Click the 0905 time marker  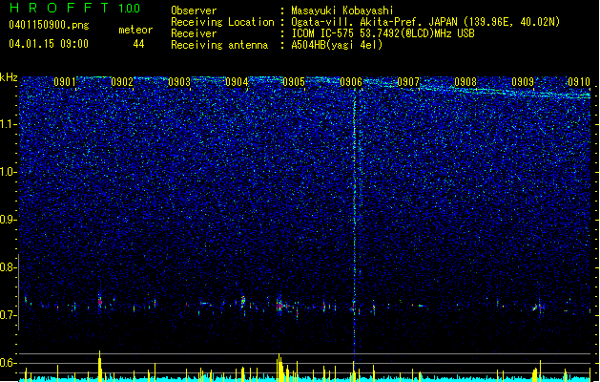click(294, 82)
